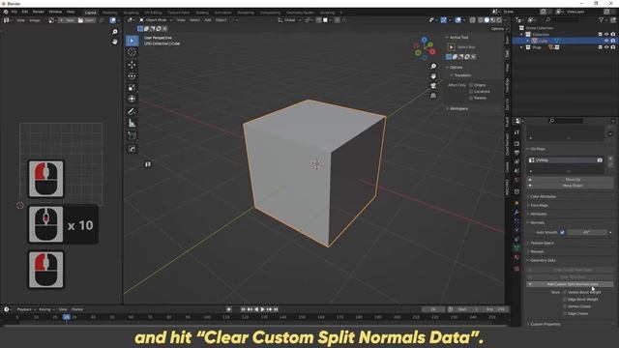The image size is (619, 348).
Task: Click the viewport zoom magnifier icon
Action: [433, 67]
